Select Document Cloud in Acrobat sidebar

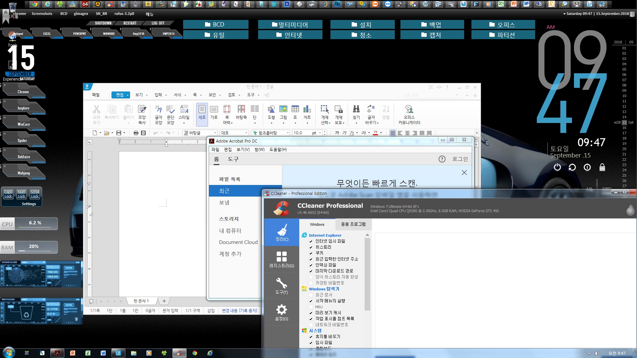coord(238,242)
